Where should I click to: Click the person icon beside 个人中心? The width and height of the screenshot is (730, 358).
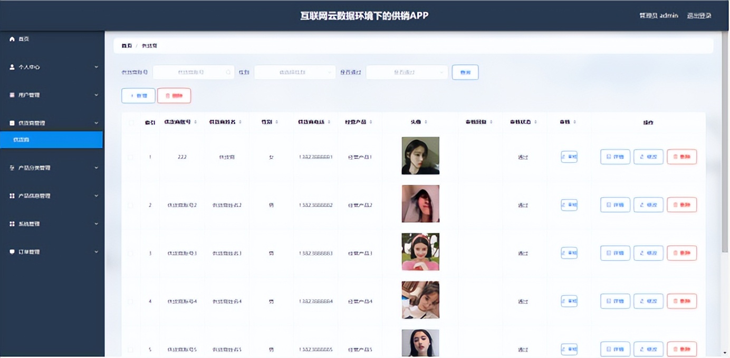[x=12, y=67]
